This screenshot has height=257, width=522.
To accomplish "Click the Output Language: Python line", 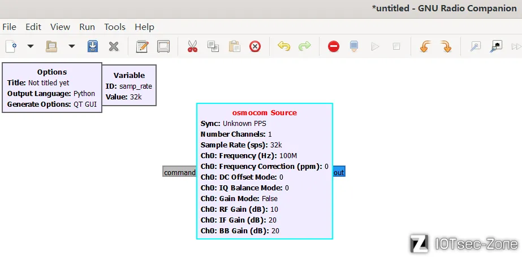I will (51, 93).
